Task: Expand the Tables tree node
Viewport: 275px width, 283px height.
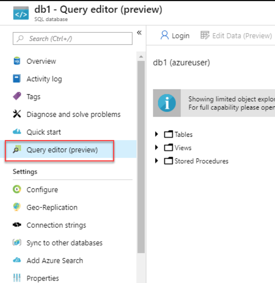Action: 157,134
